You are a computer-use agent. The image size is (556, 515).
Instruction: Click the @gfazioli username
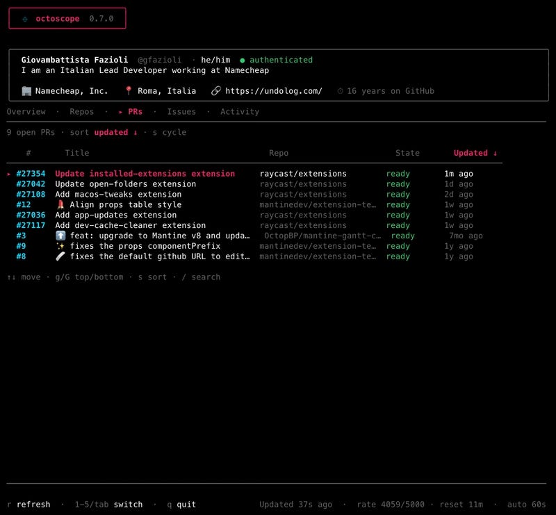tap(159, 60)
